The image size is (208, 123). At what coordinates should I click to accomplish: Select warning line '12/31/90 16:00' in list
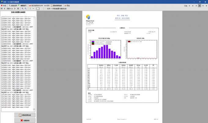pyautogui.click(x=15, y=107)
